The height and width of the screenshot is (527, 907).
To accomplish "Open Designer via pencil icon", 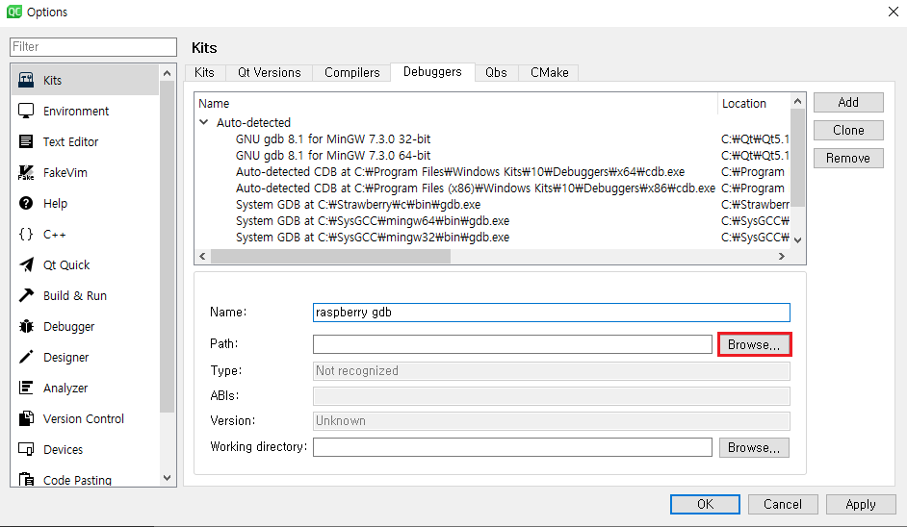I will [x=26, y=357].
